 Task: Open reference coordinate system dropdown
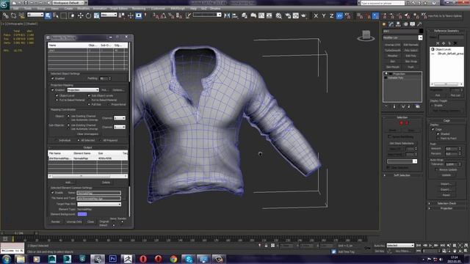click(x=109, y=15)
